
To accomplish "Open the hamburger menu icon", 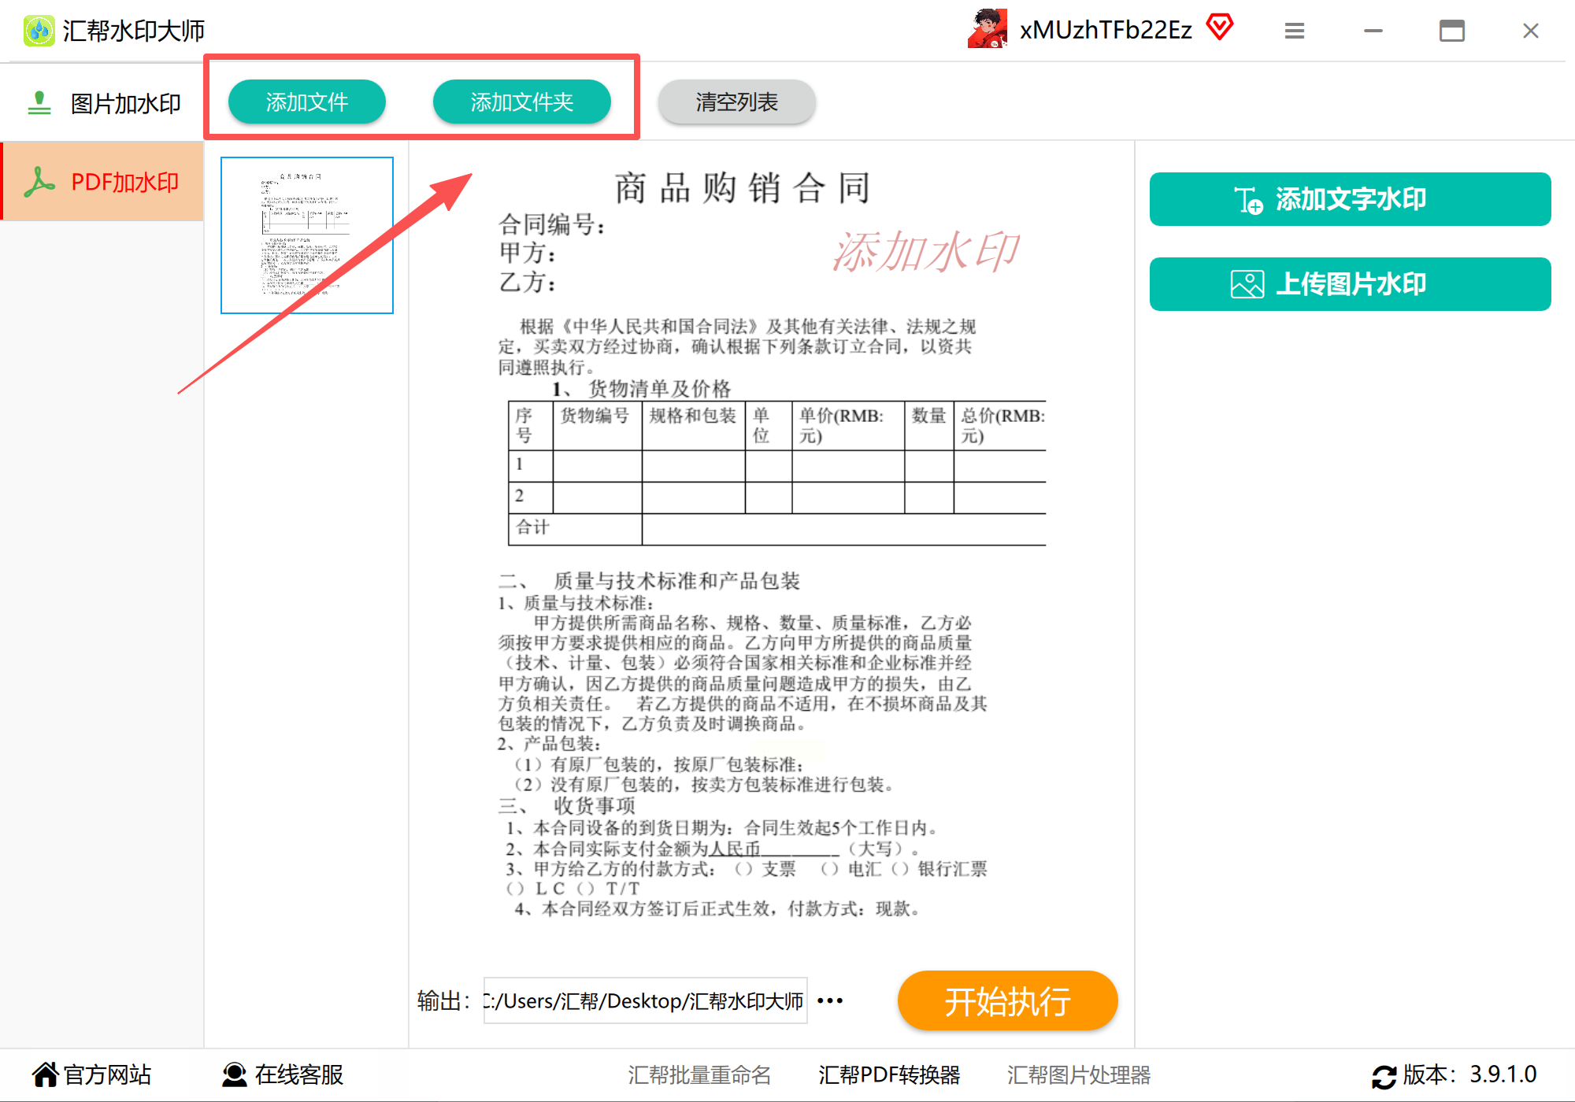I will click(1294, 31).
